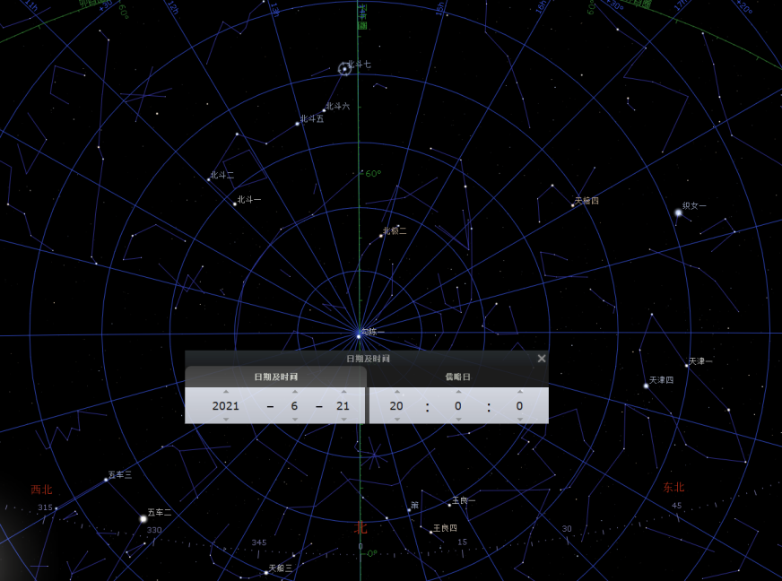This screenshot has height=581, width=782.
Task: Click the year field showing 2021
Action: click(226, 406)
